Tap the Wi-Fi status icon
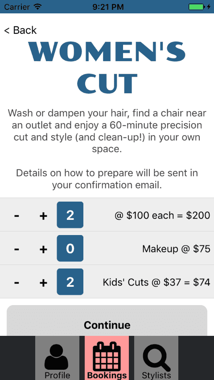214x380 pixels. tap(38, 7)
